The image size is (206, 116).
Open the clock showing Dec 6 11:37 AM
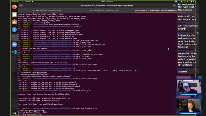(x=107, y=1)
